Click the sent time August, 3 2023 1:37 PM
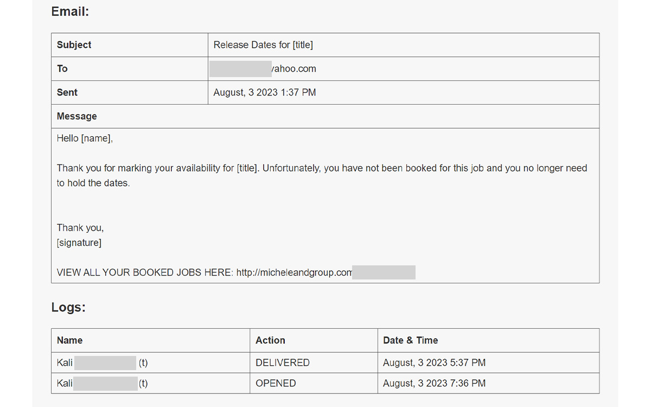The image size is (651, 407). tap(265, 93)
